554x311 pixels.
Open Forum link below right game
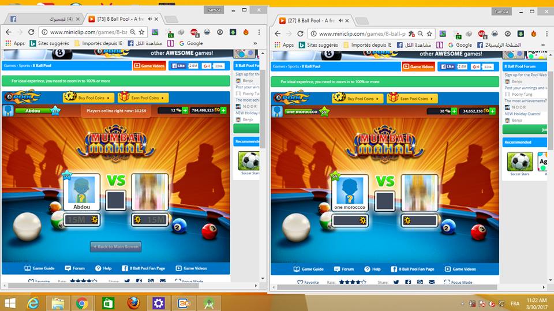pos(344,269)
